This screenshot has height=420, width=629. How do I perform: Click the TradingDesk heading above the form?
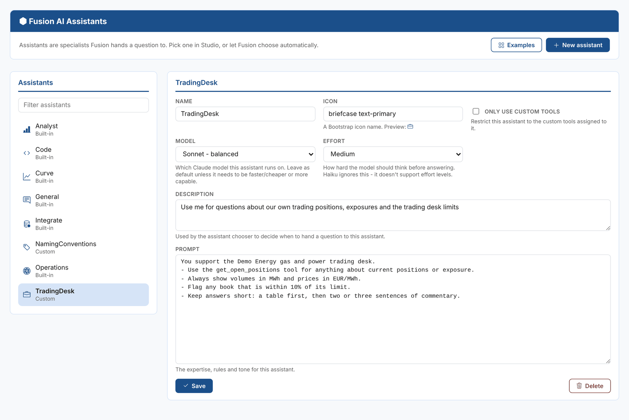[197, 83]
